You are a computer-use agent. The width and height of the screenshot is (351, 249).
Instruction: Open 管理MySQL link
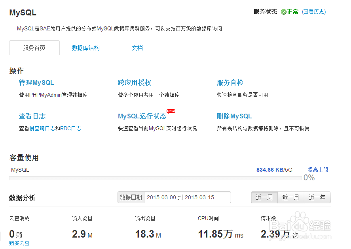coord(36,82)
